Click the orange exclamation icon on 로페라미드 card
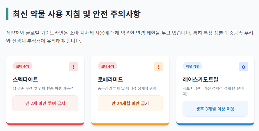259x131 pixels. [158, 67]
